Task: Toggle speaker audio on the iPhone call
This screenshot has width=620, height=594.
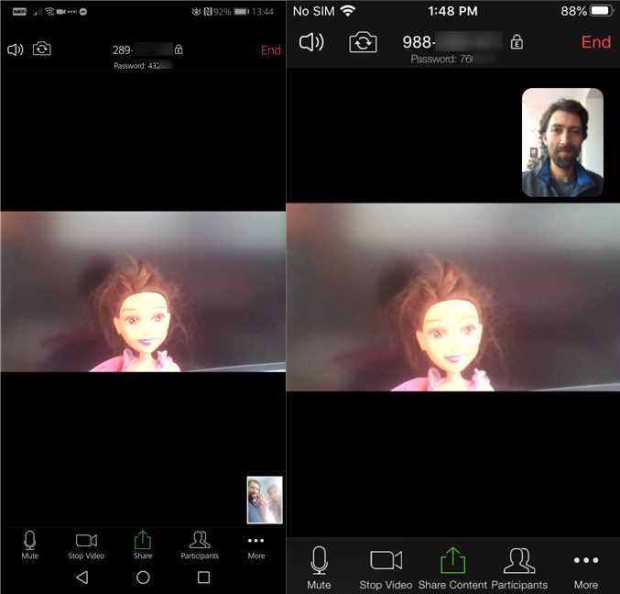Action: pos(311,42)
